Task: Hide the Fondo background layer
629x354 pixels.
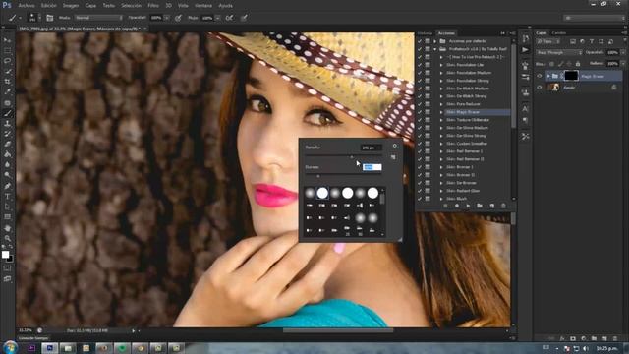Action: (540, 88)
